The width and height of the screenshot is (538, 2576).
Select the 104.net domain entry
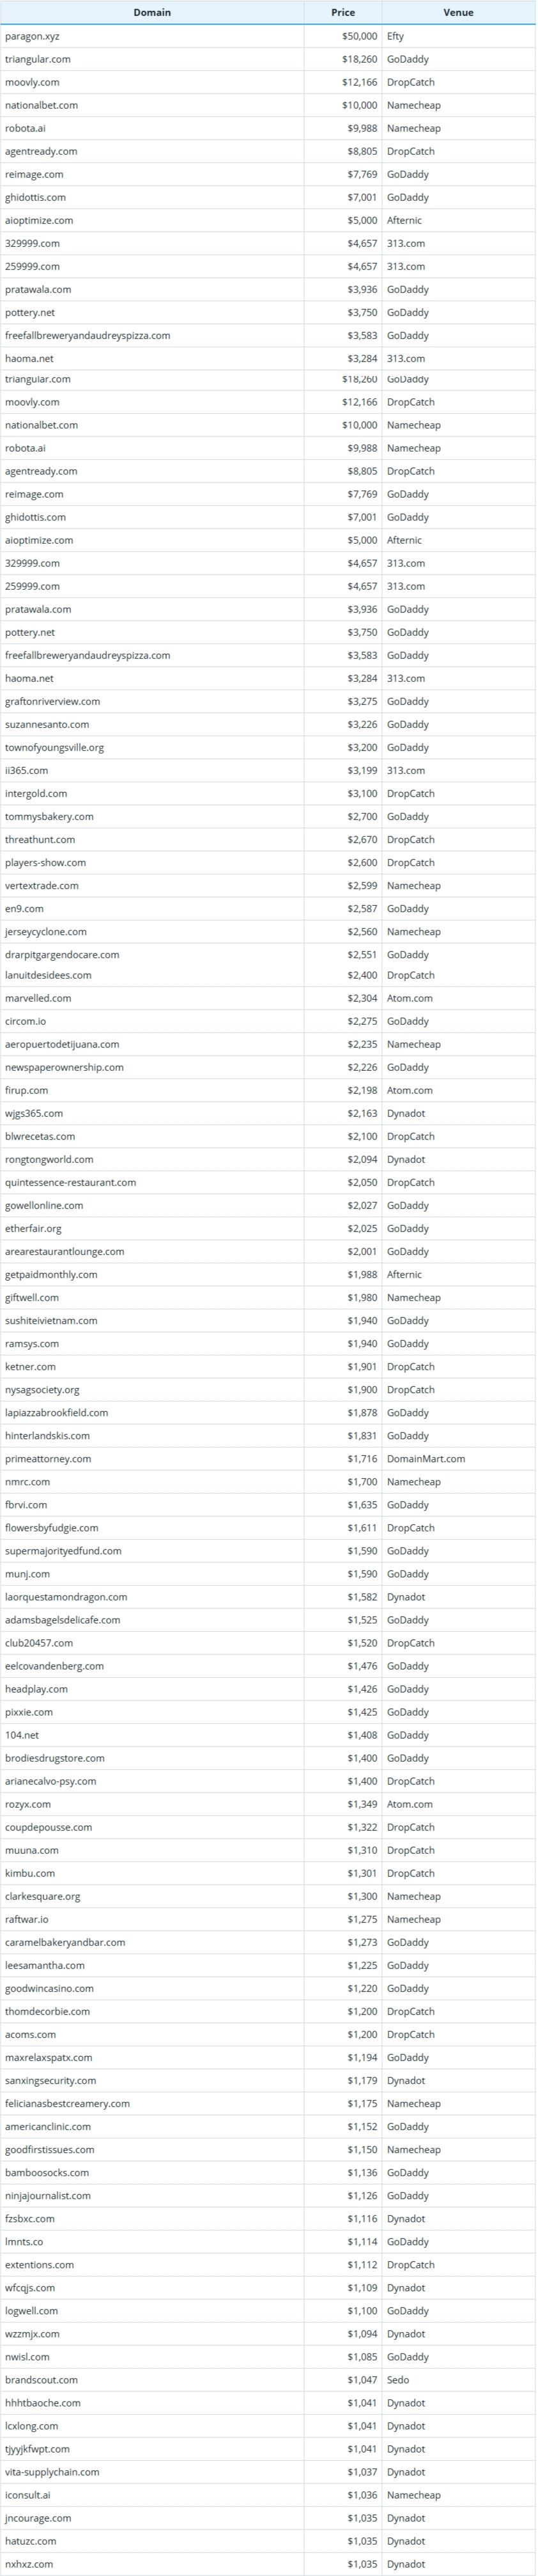(x=22, y=1735)
